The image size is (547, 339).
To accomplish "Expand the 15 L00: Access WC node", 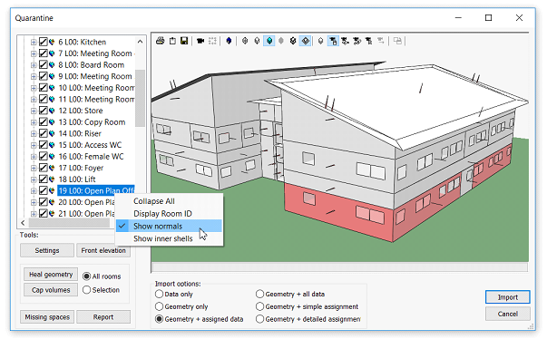I will pyautogui.click(x=34, y=145).
